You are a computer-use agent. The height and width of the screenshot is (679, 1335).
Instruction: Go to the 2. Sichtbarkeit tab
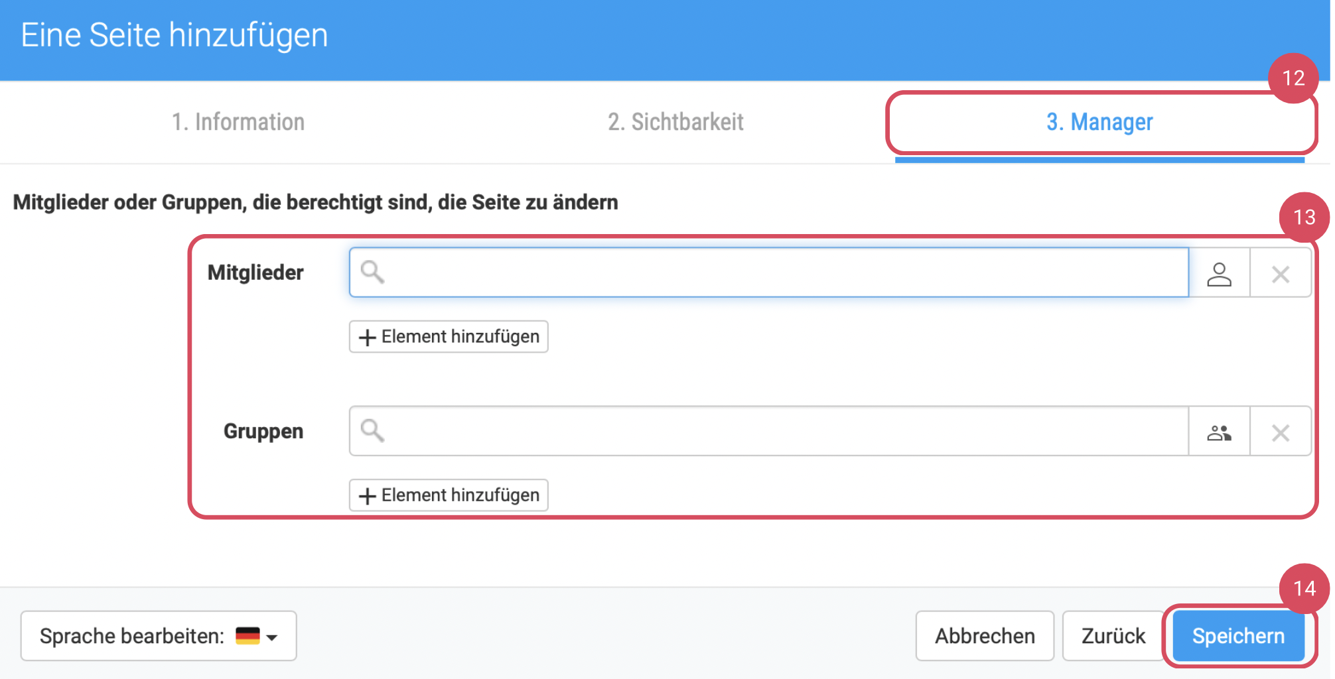pos(675,122)
